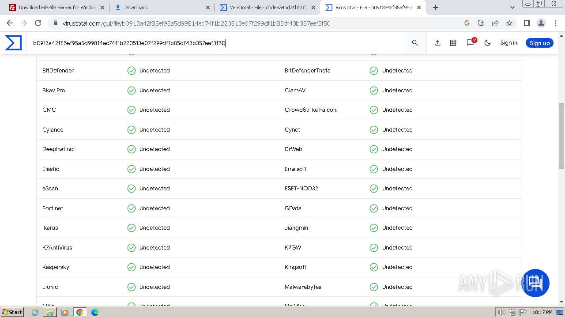This screenshot has height=318, width=565.
Task: Open Microsoft Edge from the taskbar
Action: 95,312
